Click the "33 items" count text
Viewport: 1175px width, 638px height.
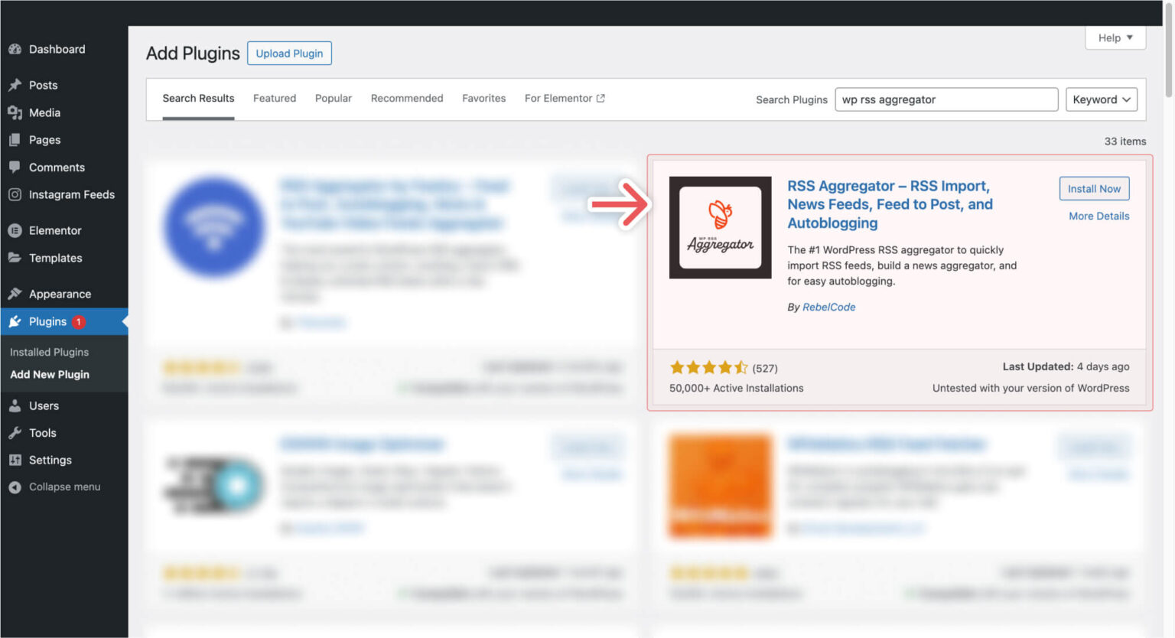coord(1125,141)
